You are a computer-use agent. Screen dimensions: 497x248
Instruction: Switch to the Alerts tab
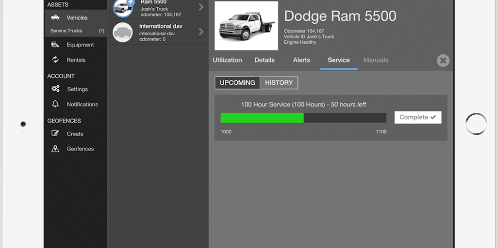coord(301,60)
